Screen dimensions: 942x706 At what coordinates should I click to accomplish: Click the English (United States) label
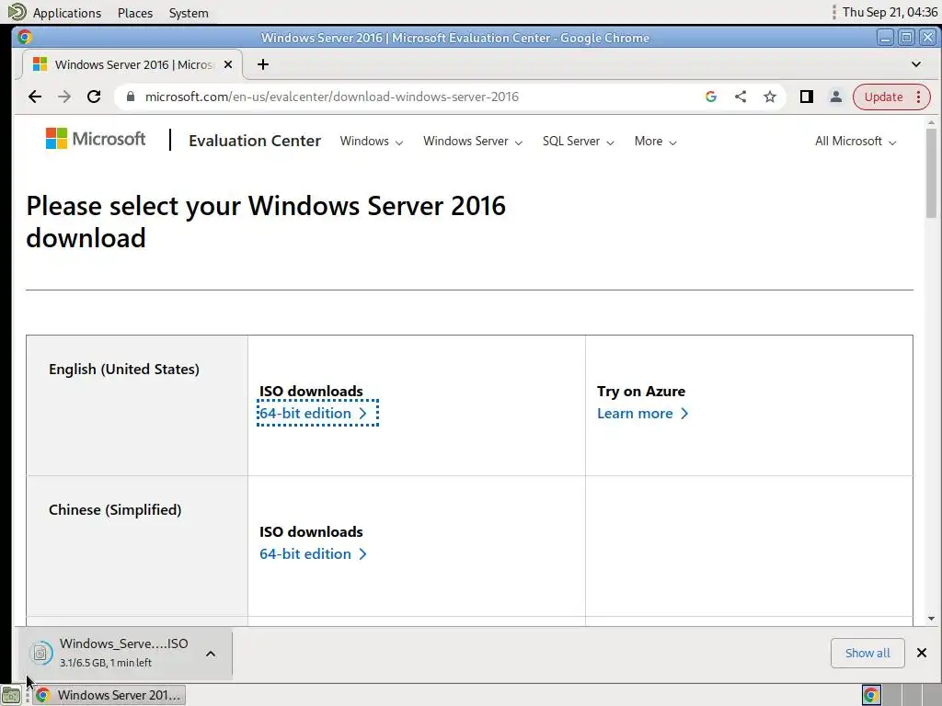(124, 370)
